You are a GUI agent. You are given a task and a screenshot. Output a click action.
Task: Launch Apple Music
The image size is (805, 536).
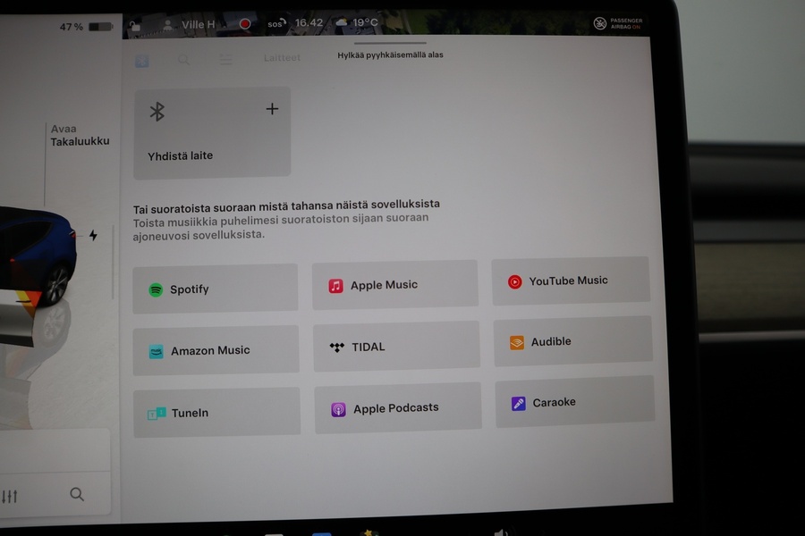(x=394, y=285)
